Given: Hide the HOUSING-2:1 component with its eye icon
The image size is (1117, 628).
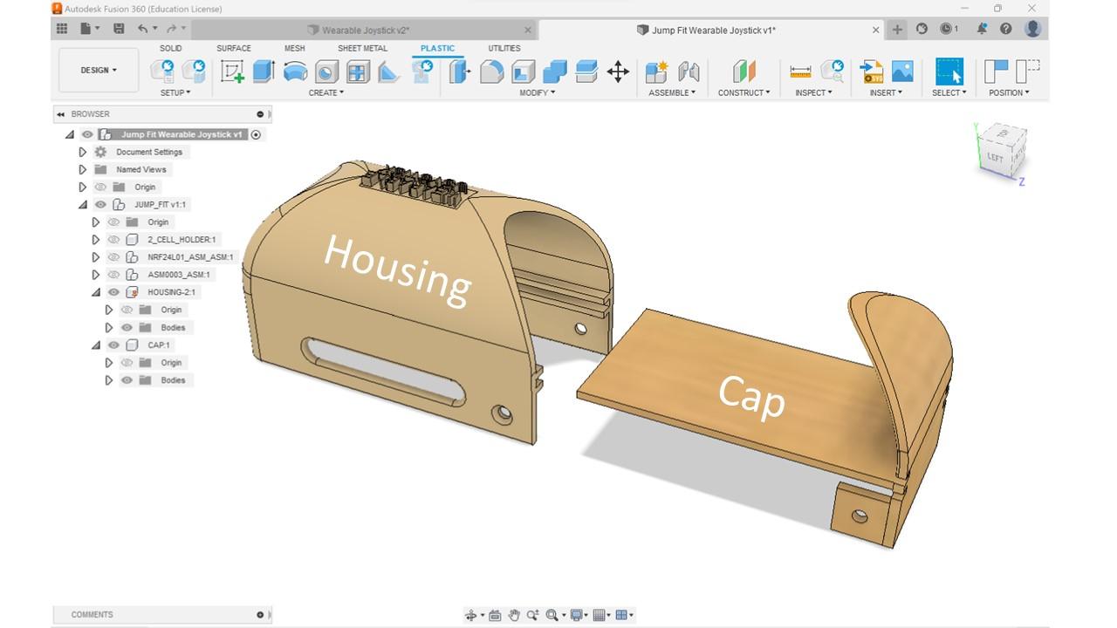Looking at the screenshot, I should pos(113,291).
